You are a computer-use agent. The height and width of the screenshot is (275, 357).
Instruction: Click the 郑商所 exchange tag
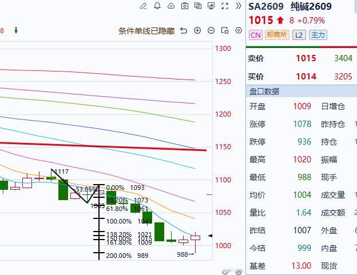pos(277,35)
